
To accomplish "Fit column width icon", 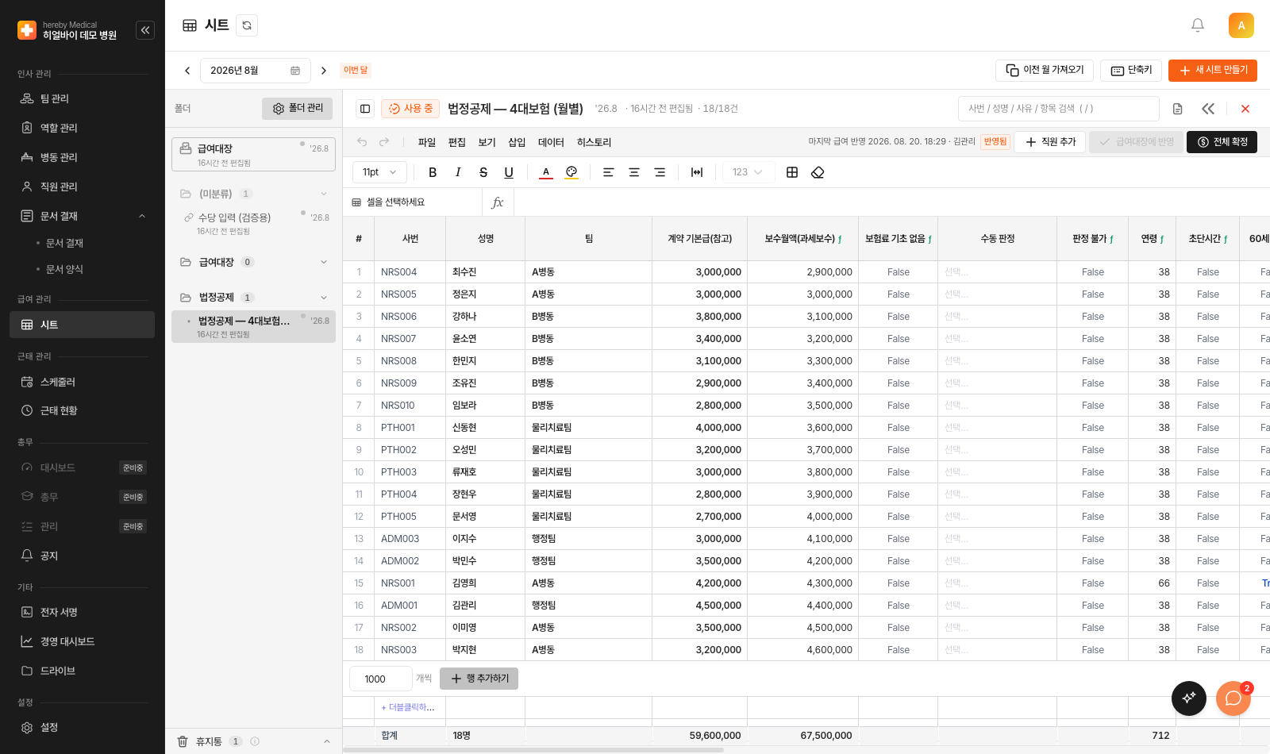I will click(697, 172).
